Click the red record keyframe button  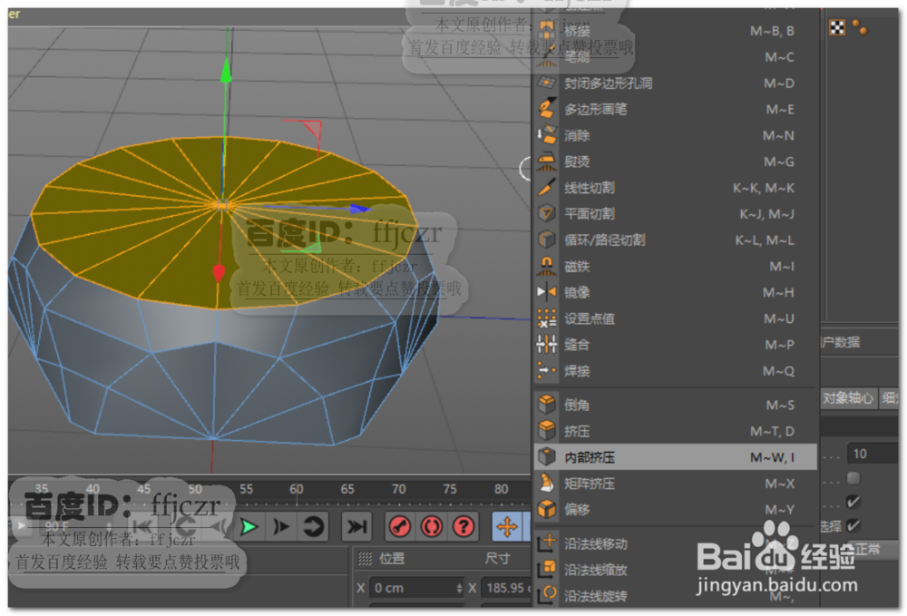(400, 527)
